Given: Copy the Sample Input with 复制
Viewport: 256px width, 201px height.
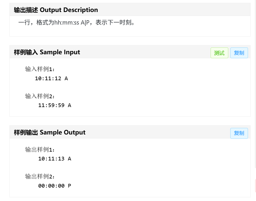Looking at the screenshot, I should pos(239,53).
